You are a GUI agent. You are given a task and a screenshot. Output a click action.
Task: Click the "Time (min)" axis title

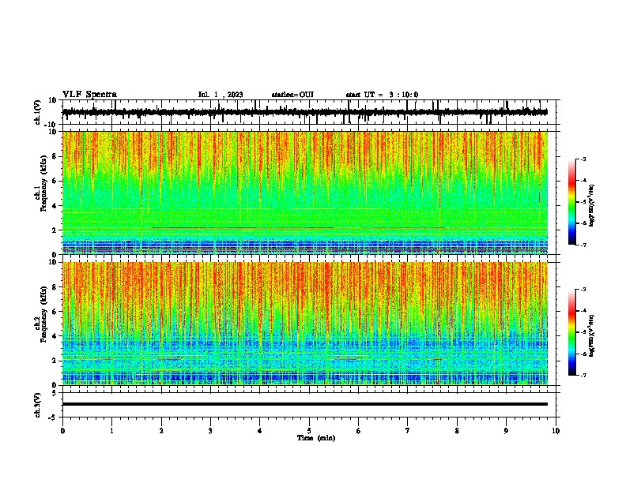(x=316, y=438)
